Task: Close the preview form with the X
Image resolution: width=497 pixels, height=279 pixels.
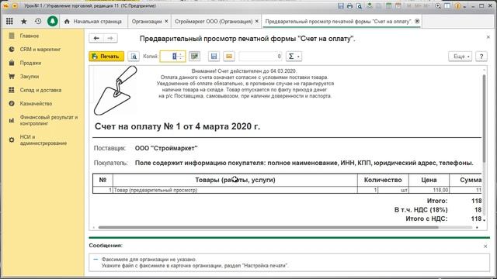Action: point(488,37)
